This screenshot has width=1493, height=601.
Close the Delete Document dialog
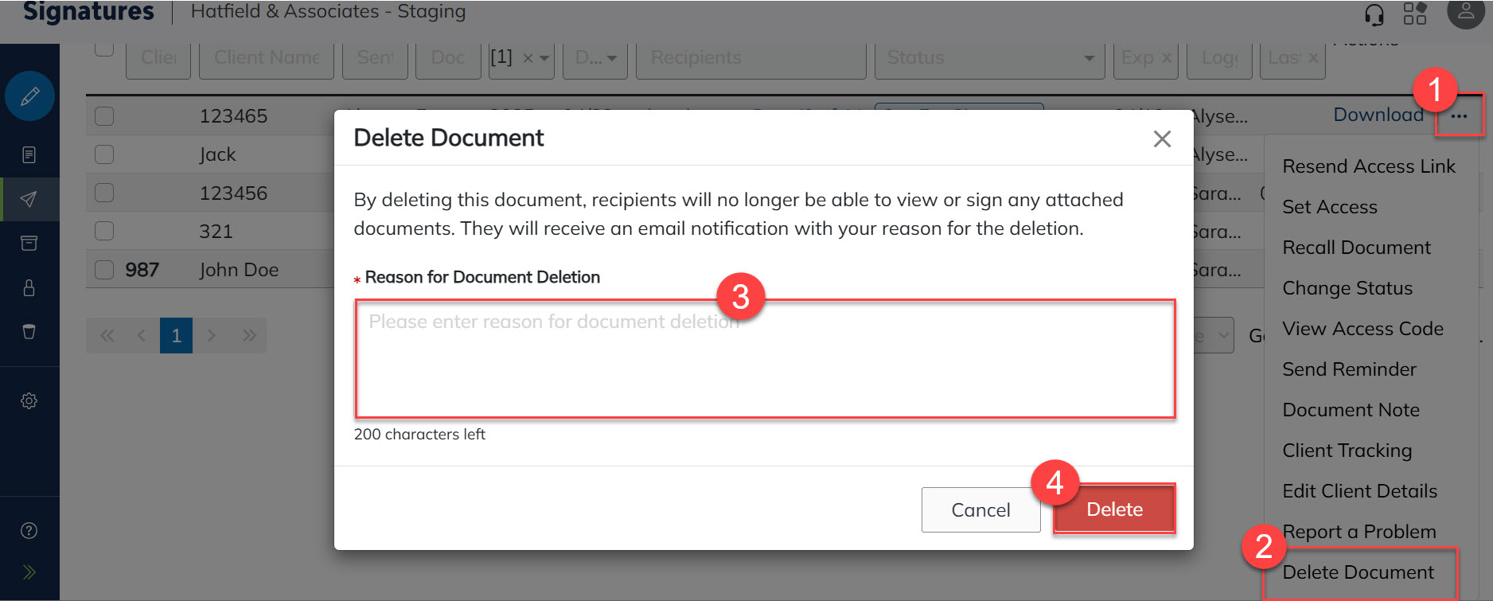click(1162, 139)
